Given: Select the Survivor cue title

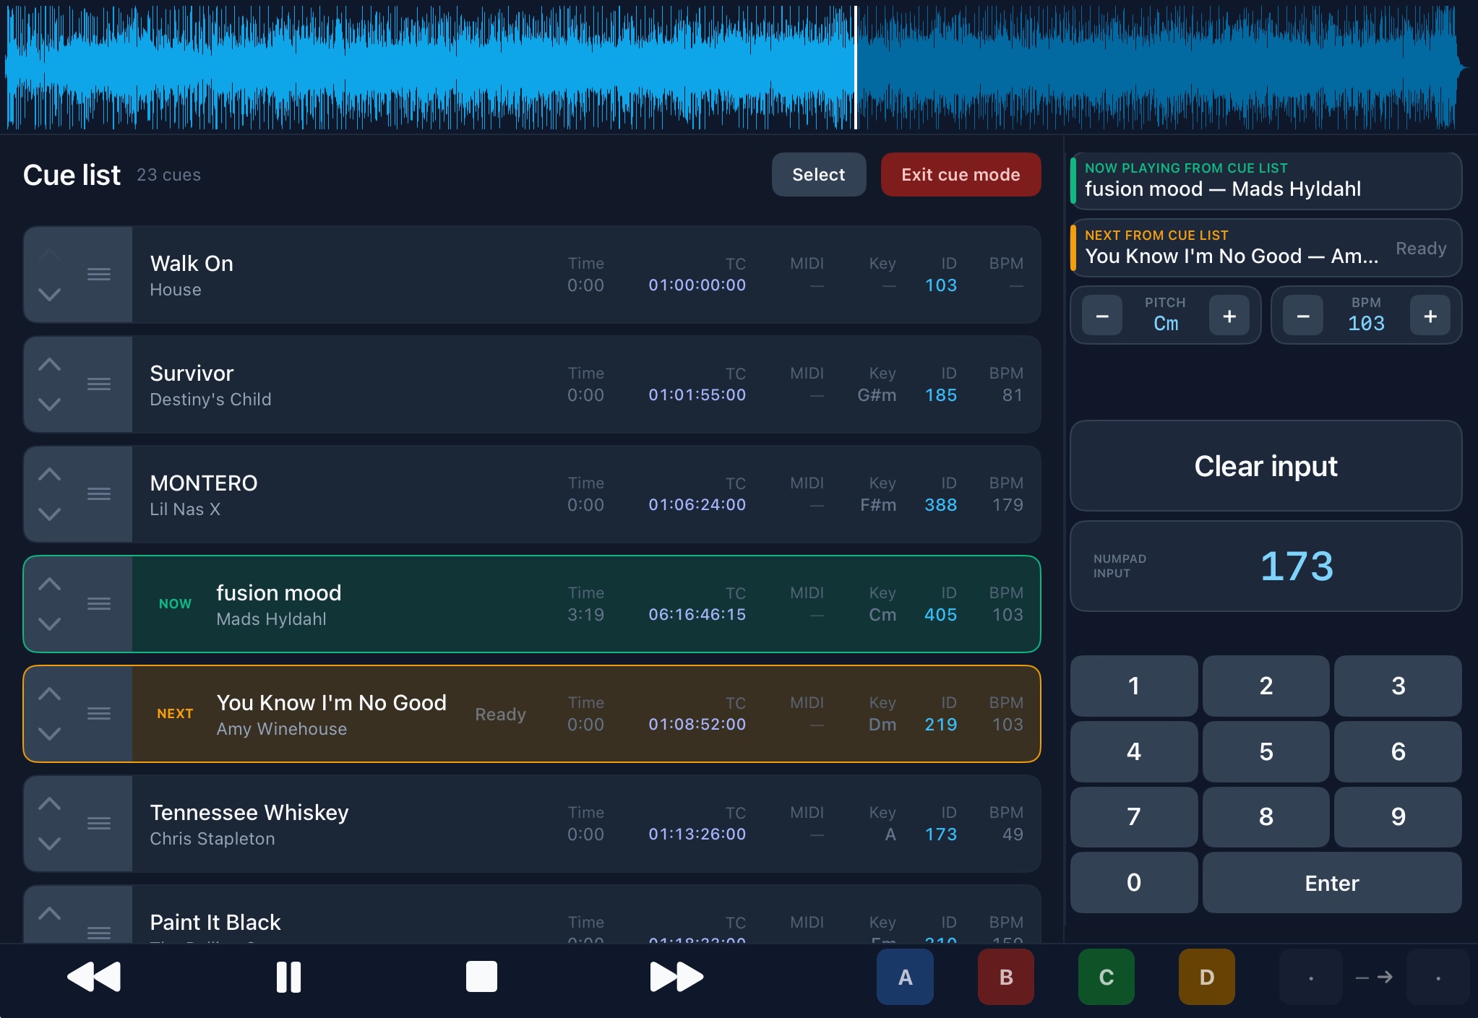Looking at the screenshot, I should coord(192,374).
